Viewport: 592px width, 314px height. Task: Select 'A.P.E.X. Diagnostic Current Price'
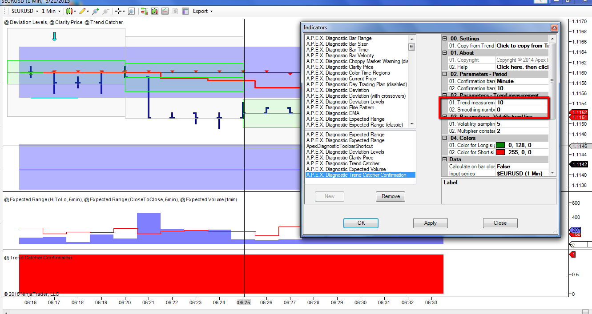click(341, 79)
